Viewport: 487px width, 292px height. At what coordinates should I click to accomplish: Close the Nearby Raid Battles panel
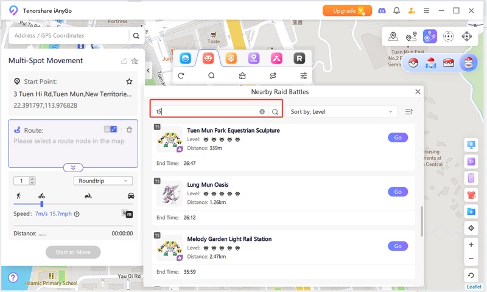click(418, 92)
